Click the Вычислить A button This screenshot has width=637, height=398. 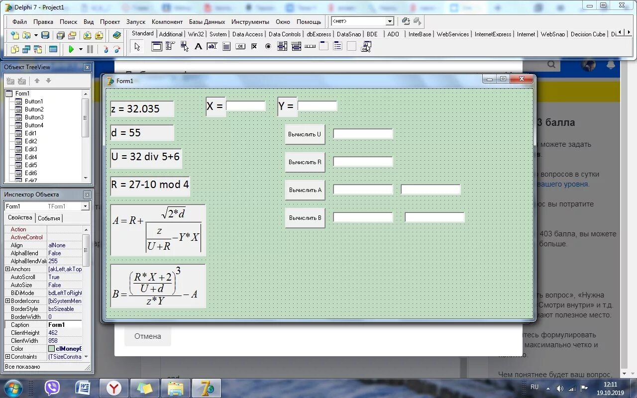[305, 190]
